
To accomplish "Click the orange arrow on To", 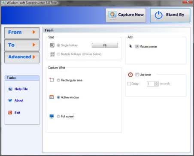I will point(34,45).
